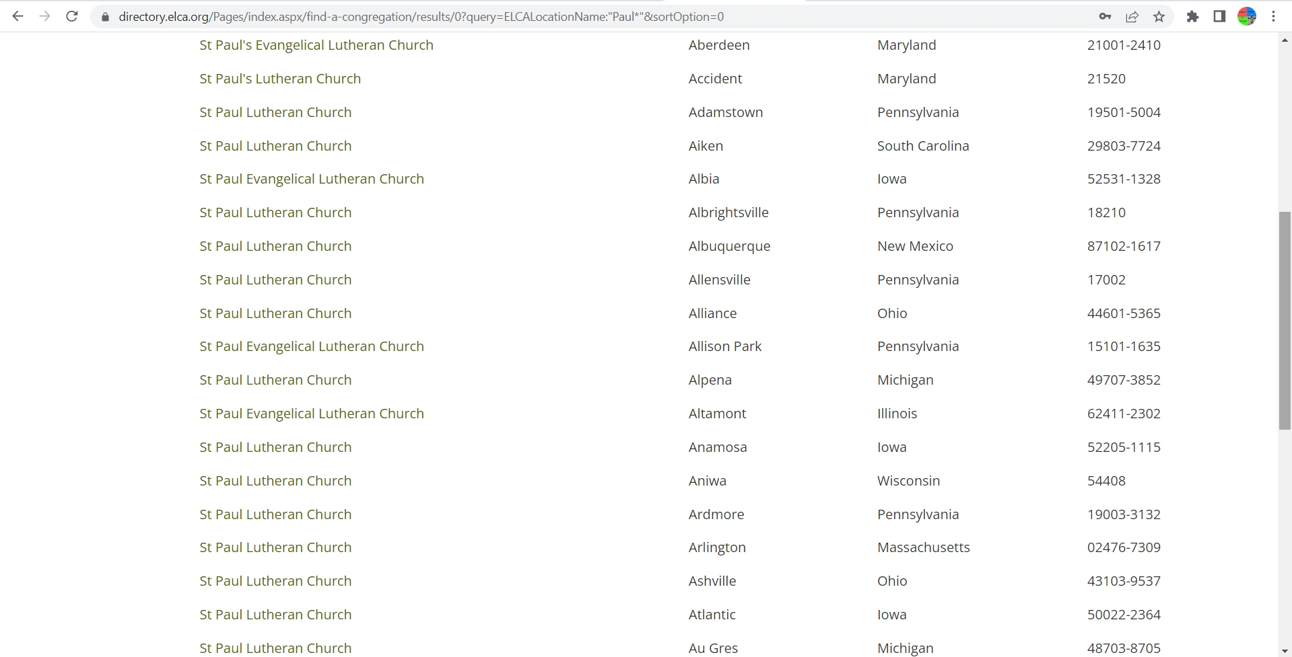This screenshot has height=657, width=1292.
Task: View site security lock info
Action: click(105, 17)
